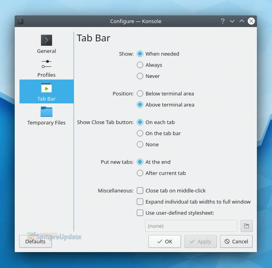This screenshot has height=268, width=272.
Task: Select Show 'Always' option
Action: (x=150, y=65)
